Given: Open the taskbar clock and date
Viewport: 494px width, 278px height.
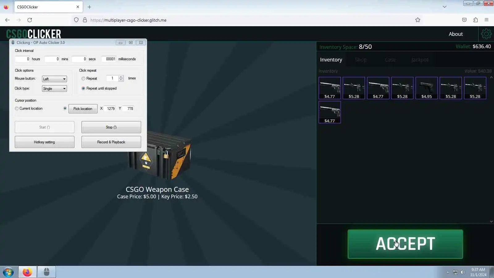Looking at the screenshot, I should pyautogui.click(x=478, y=272).
